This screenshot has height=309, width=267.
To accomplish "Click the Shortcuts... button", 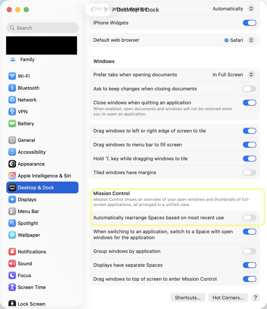I will [x=188, y=298].
